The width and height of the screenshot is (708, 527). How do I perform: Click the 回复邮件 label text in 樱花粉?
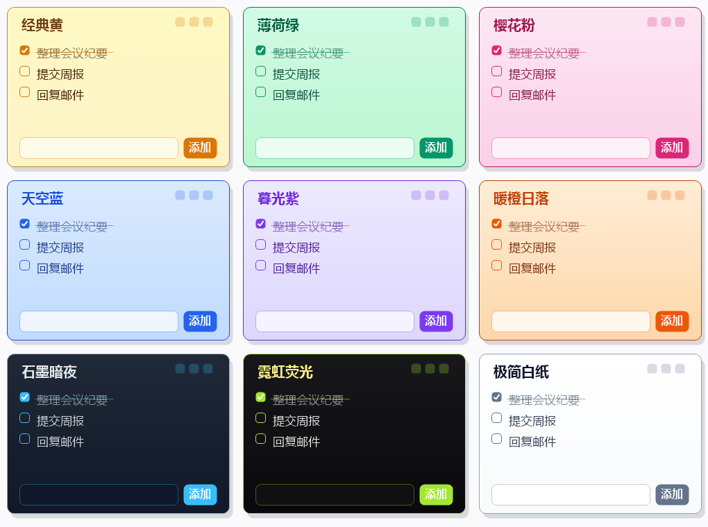532,95
